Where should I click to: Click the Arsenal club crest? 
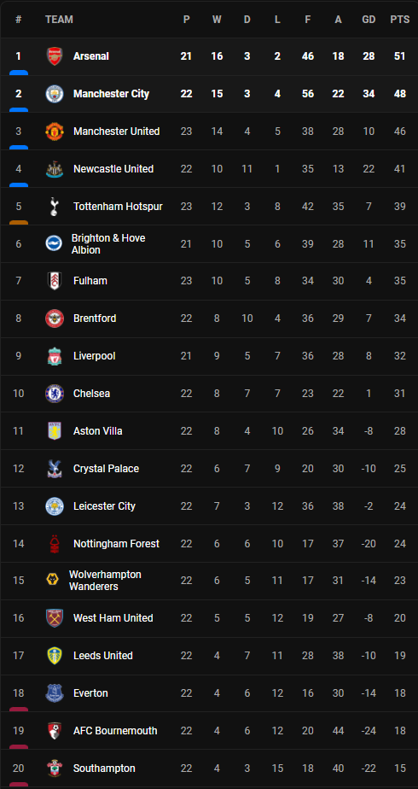(x=55, y=56)
